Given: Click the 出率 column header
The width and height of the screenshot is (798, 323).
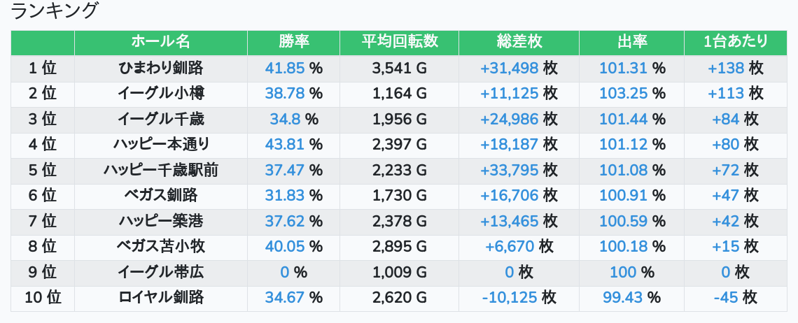Looking at the screenshot, I should (x=631, y=42).
